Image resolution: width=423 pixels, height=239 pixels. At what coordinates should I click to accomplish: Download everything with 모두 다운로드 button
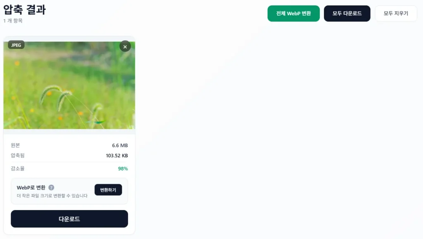click(x=347, y=14)
